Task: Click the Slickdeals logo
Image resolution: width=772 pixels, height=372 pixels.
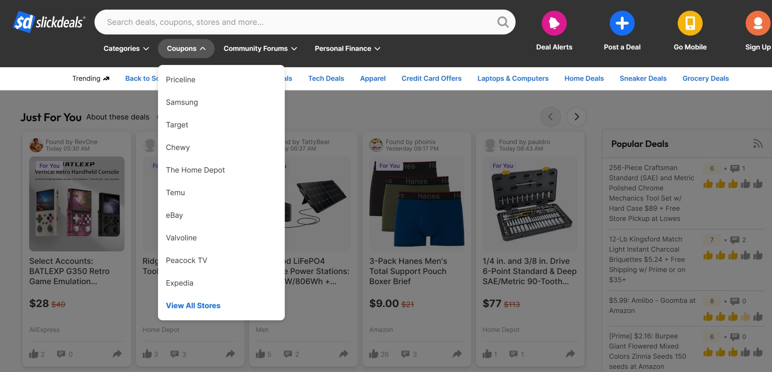Action: click(x=49, y=22)
